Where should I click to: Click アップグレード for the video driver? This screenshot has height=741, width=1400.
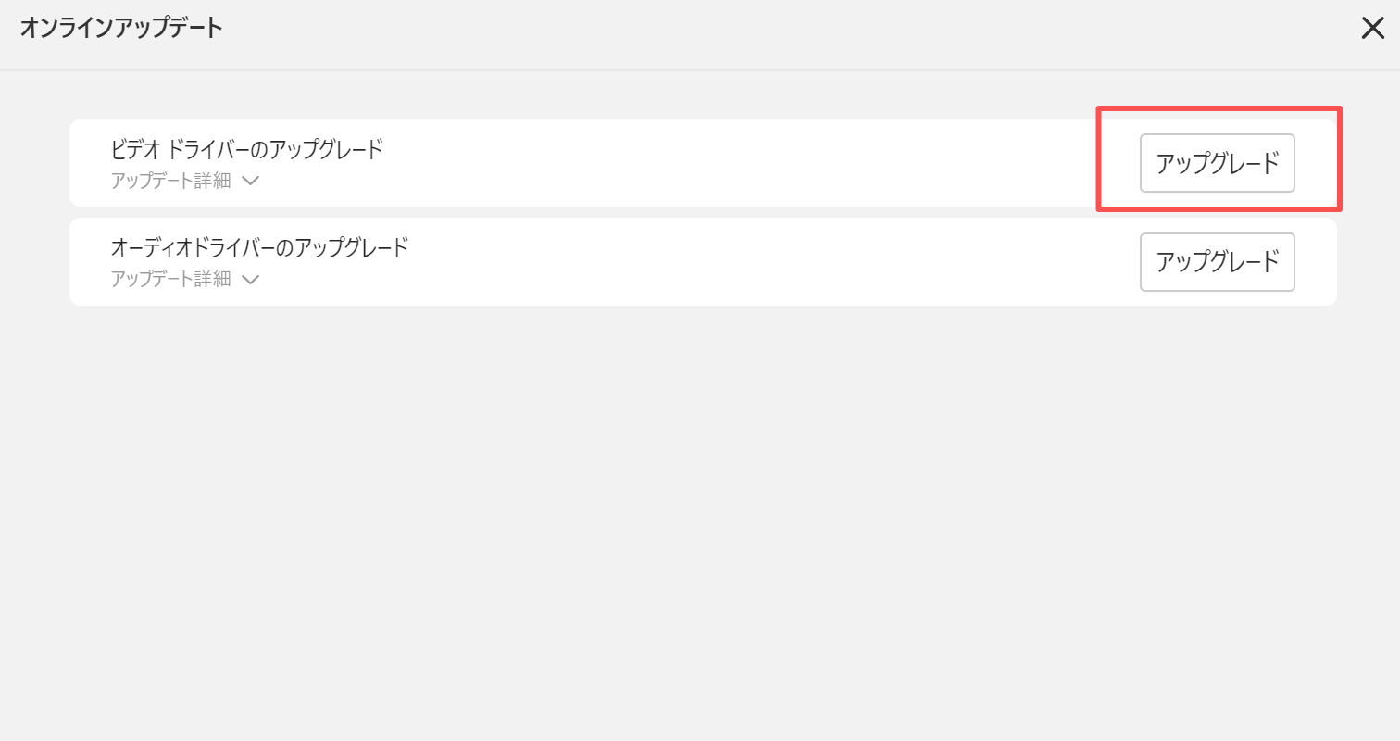(x=1217, y=163)
